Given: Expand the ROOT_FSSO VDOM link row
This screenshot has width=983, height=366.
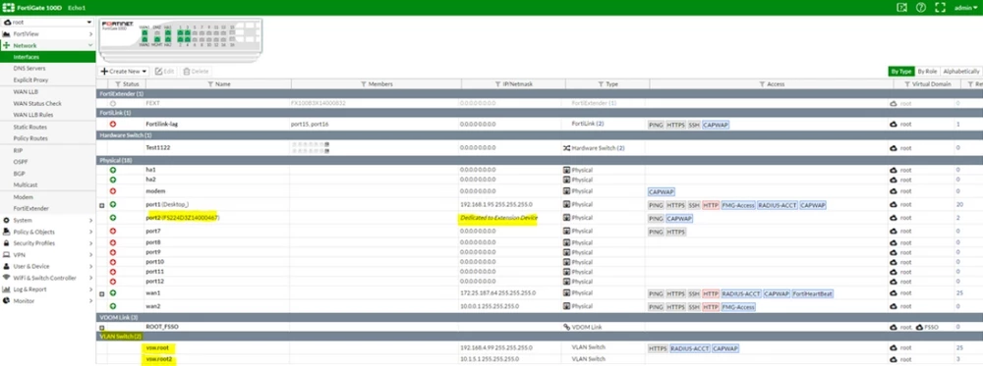Looking at the screenshot, I should tap(101, 328).
